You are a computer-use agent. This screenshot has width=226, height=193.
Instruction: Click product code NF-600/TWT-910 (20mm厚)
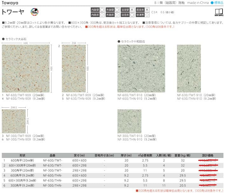tap(137, 95)
